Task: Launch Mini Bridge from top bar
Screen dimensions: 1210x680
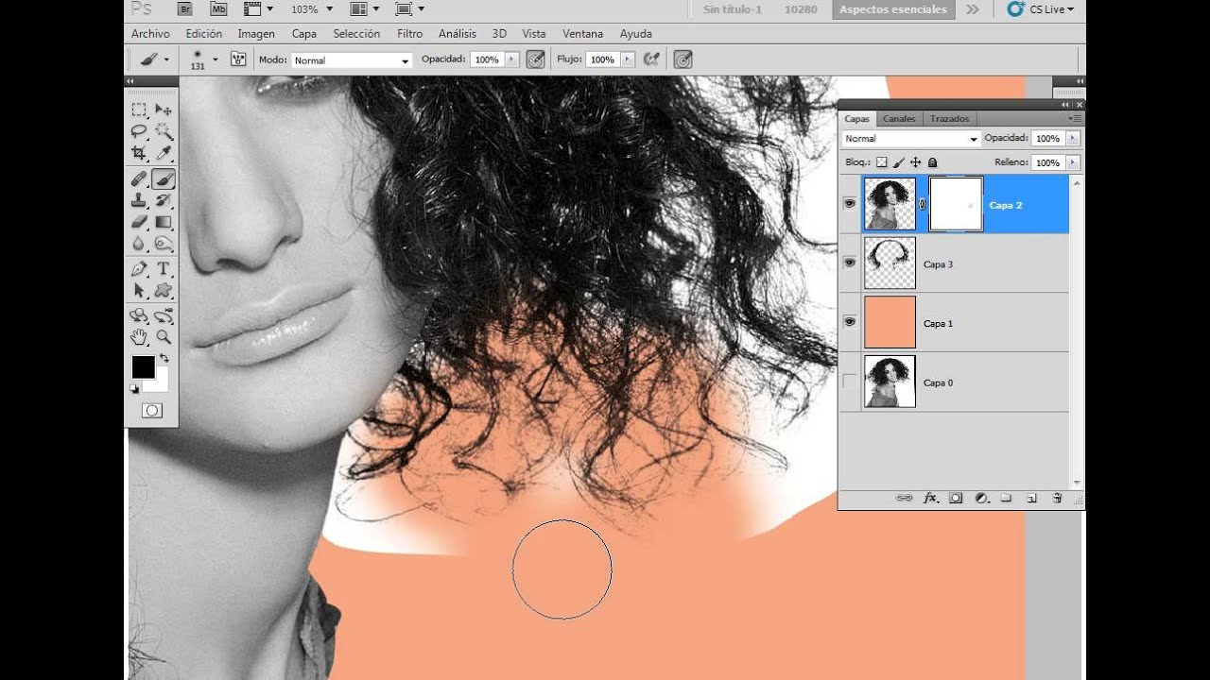Action: (218, 9)
